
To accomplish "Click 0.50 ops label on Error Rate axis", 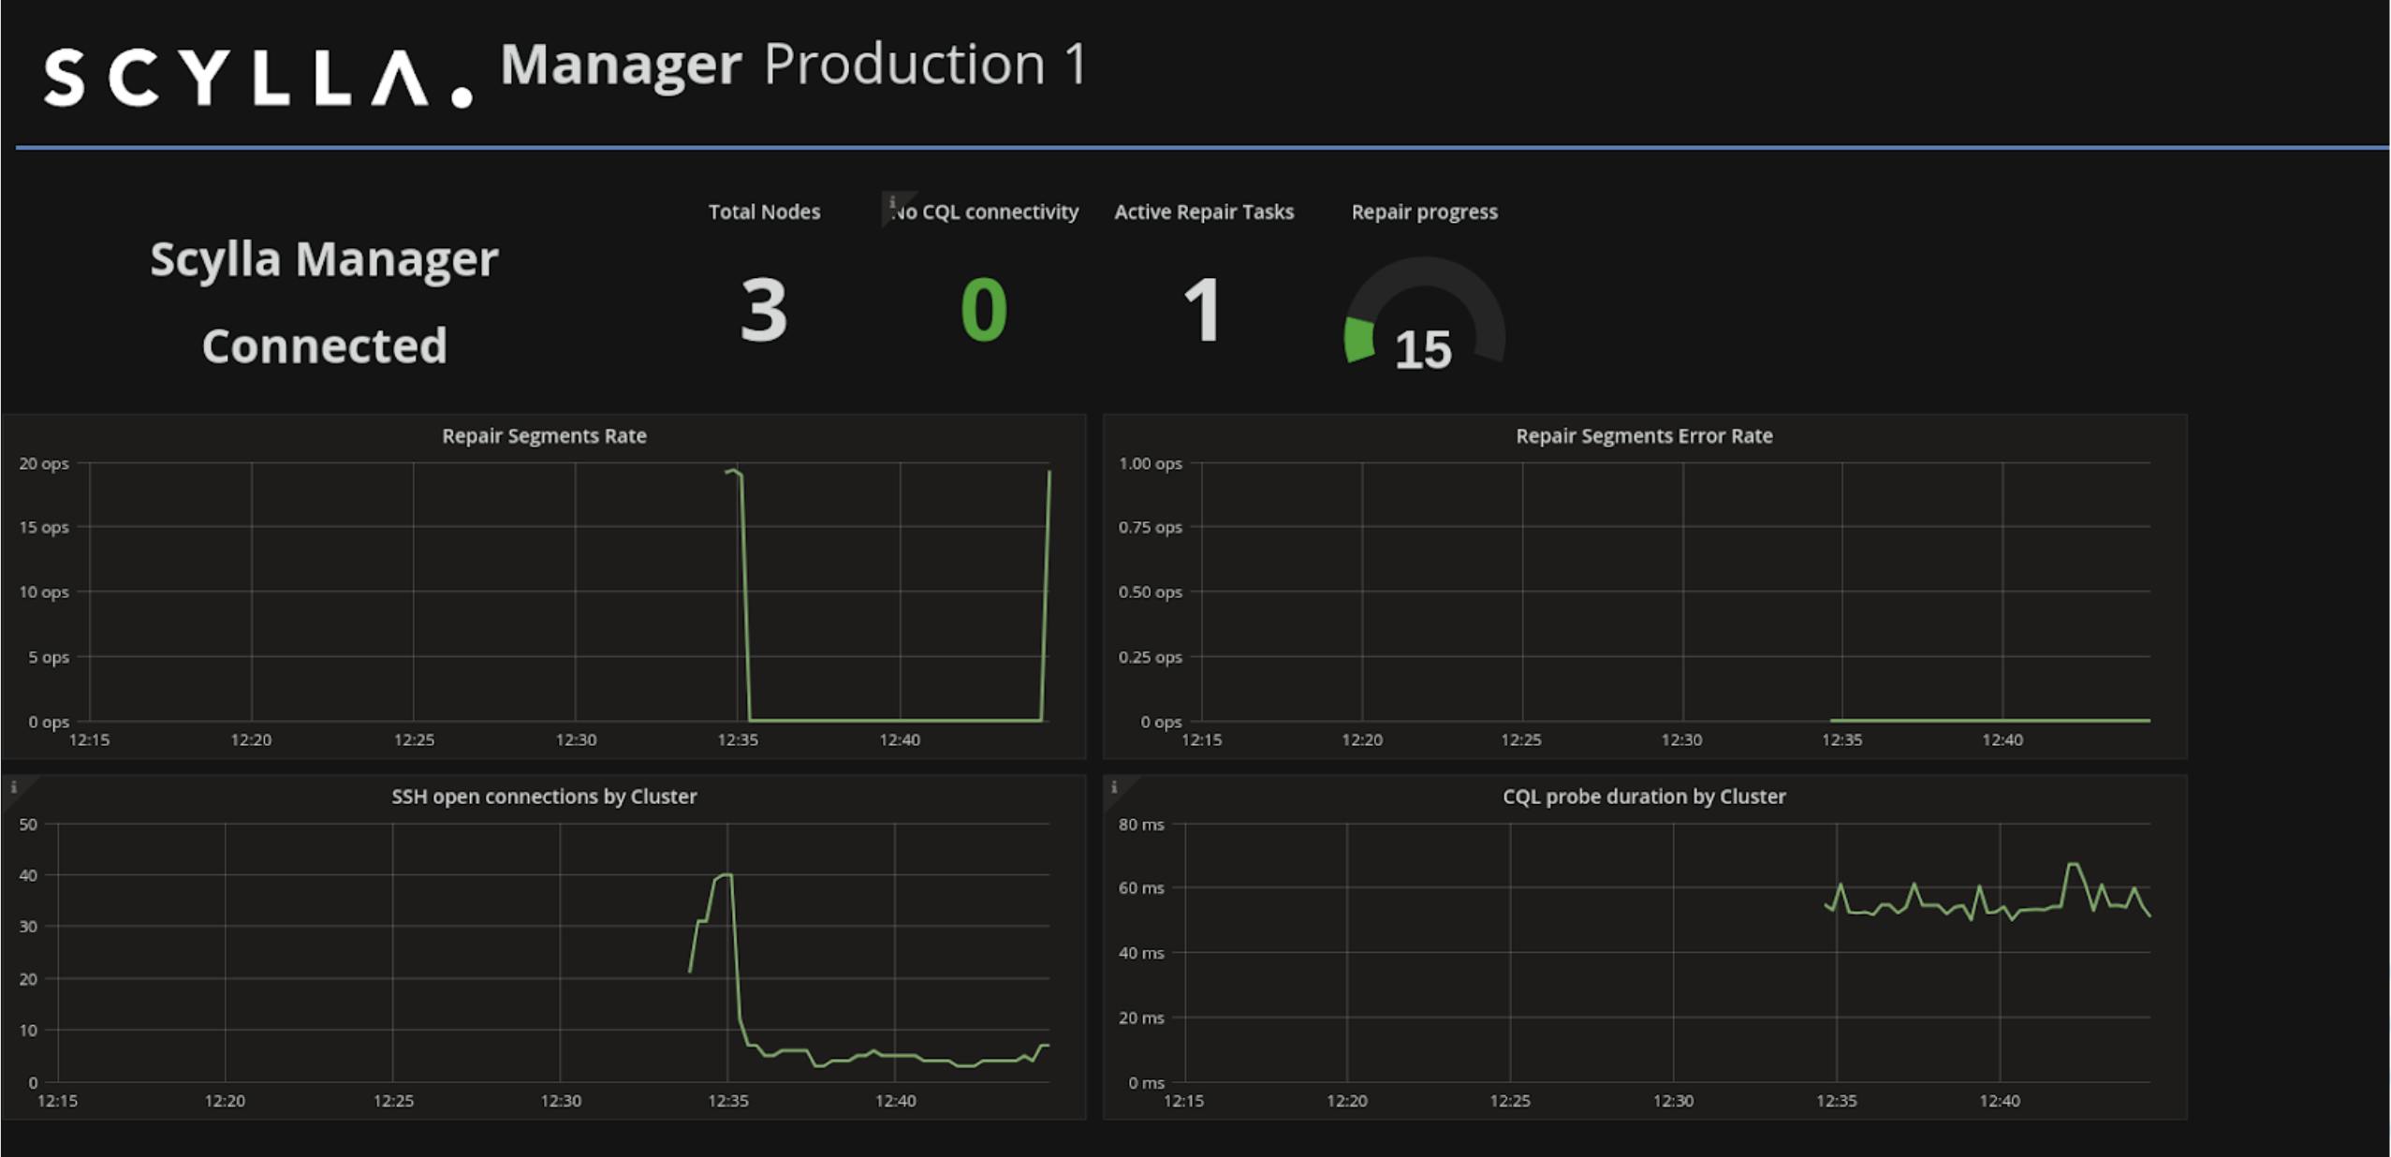I will 1151,592.
